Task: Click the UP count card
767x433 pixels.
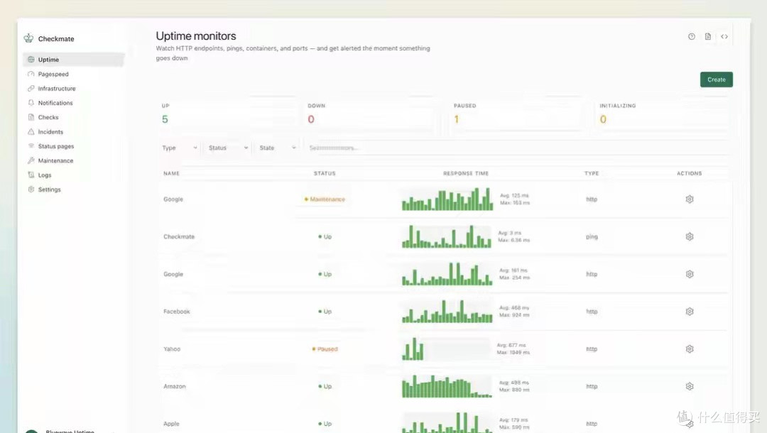Action: (227, 115)
